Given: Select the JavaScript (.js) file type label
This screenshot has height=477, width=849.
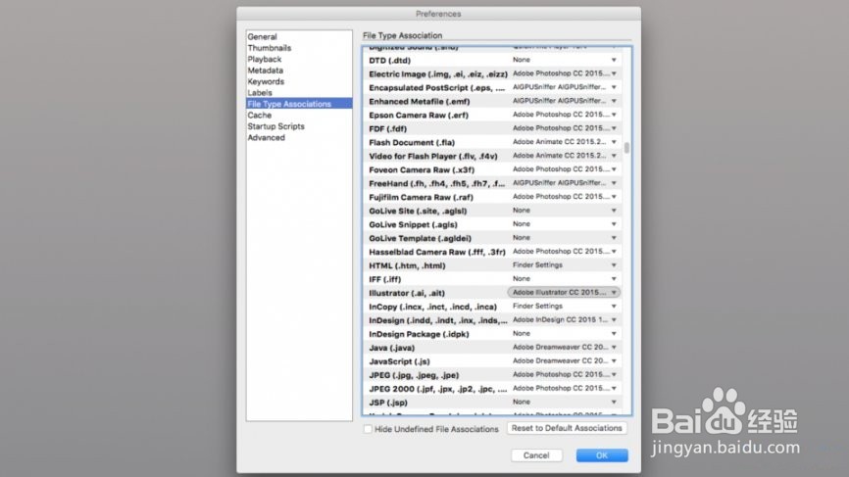Looking at the screenshot, I should (399, 361).
